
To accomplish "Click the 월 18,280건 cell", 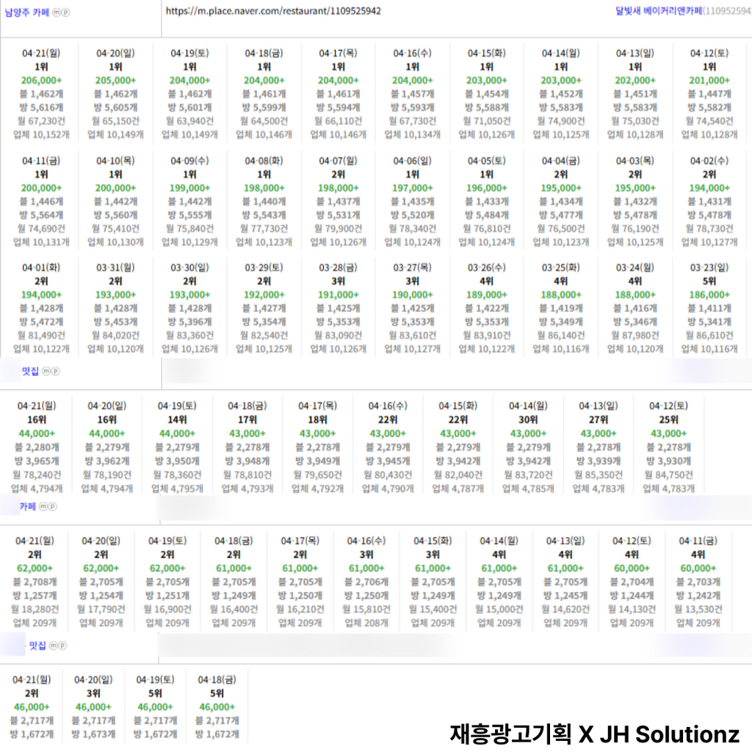I will 35,609.
